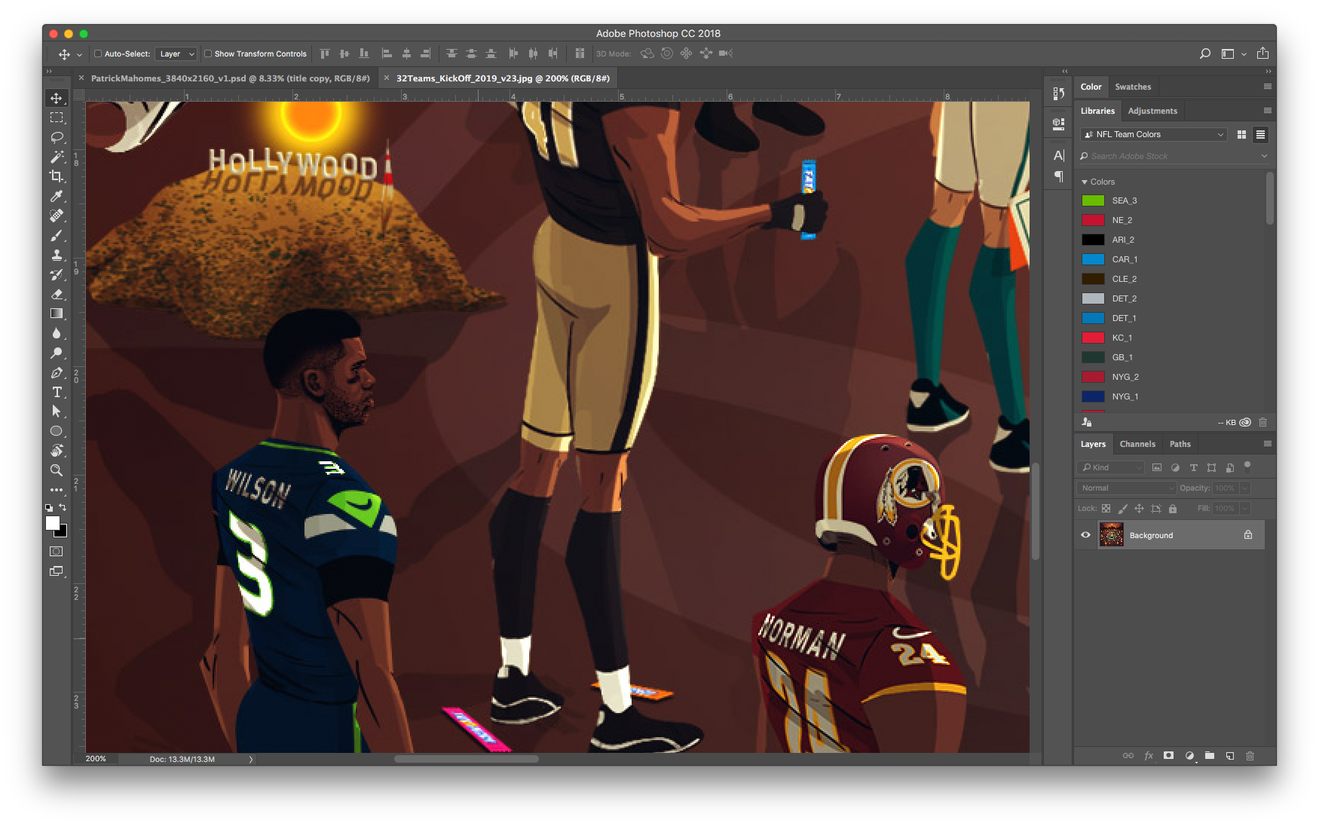1319x826 pixels.
Task: Select the Lasso tool
Action: (57, 137)
